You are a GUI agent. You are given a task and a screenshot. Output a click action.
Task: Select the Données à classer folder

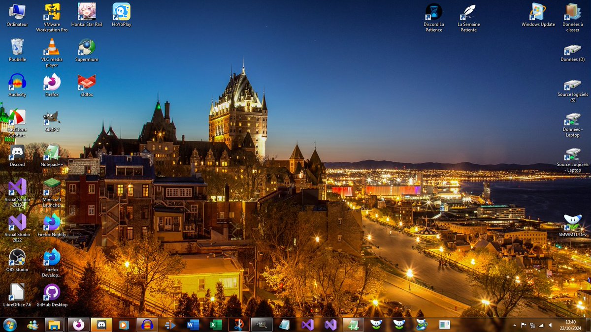pos(573,18)
